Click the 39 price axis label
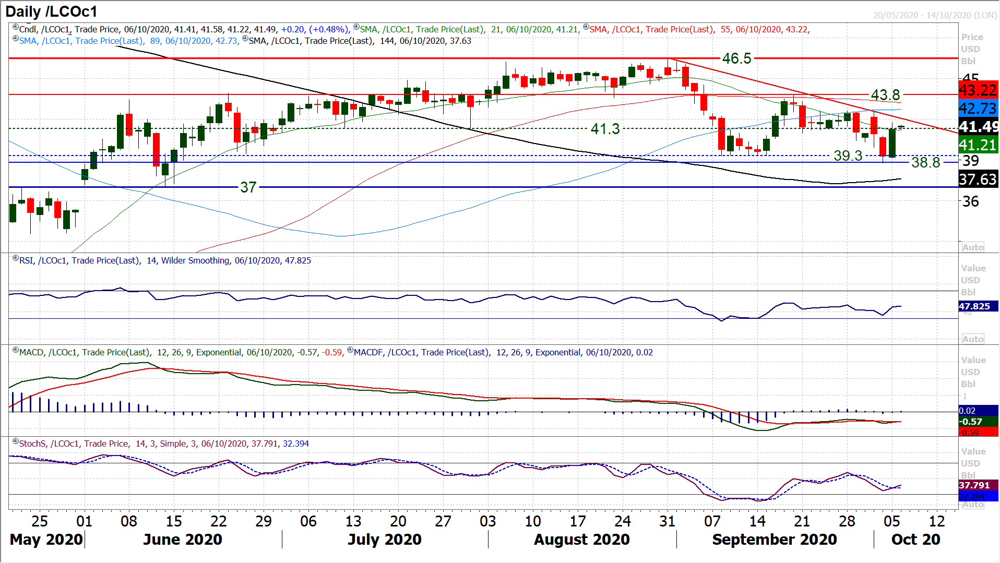1000x563 pixels. (970, 161)
